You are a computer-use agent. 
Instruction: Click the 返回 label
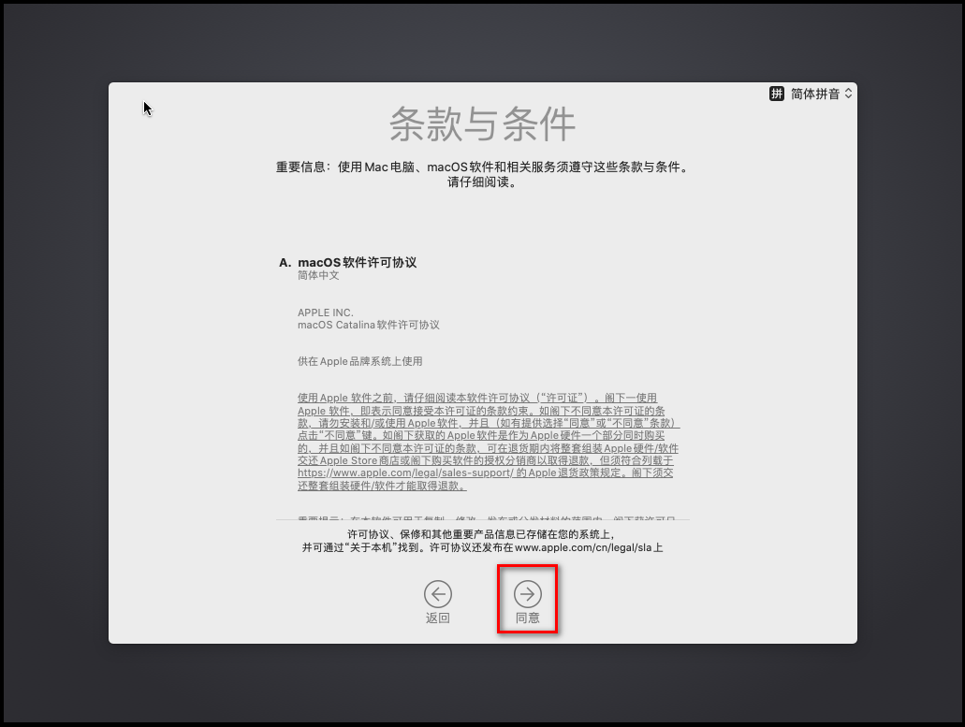click(x=438, y=618)
